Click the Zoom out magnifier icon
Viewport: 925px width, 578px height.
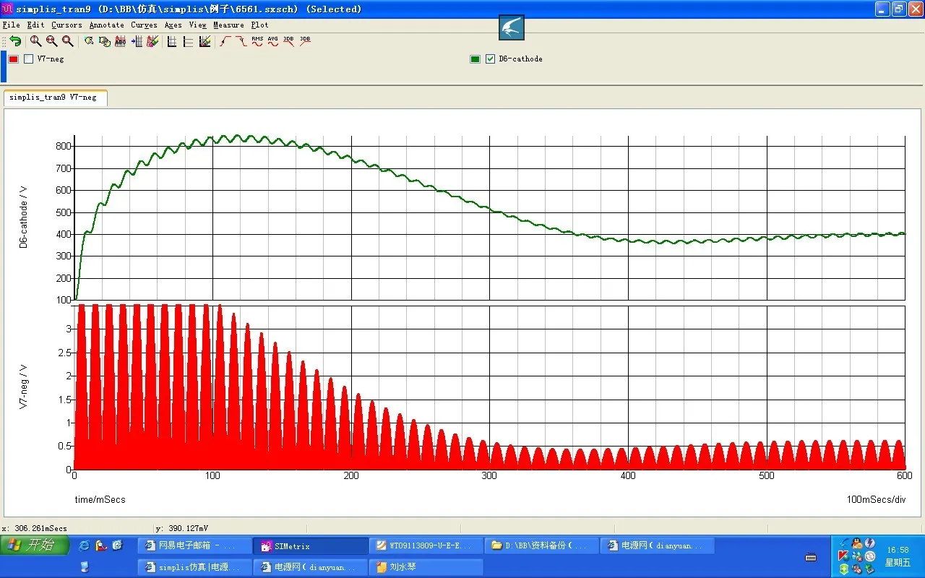click(52, 42)
